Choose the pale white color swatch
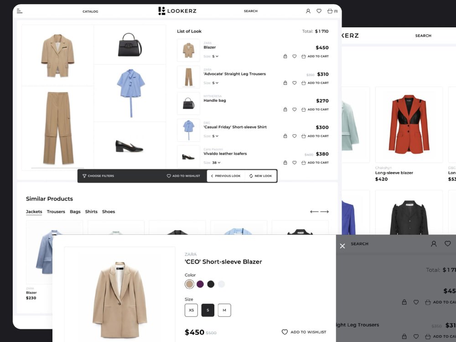The height and width of the screenshot is (342, 456). (x=221, y=284)
